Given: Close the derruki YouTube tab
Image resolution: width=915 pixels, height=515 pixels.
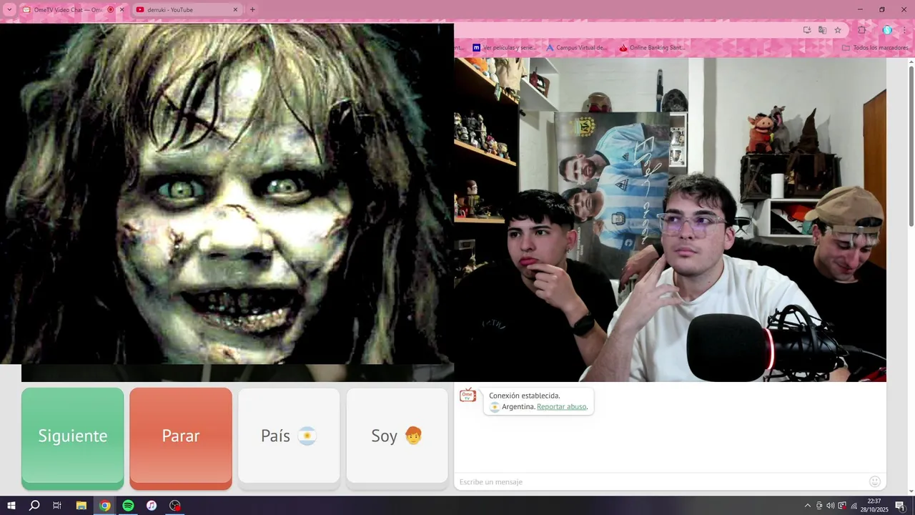Looking at the screenshot, I should click(x=236, y=10).
